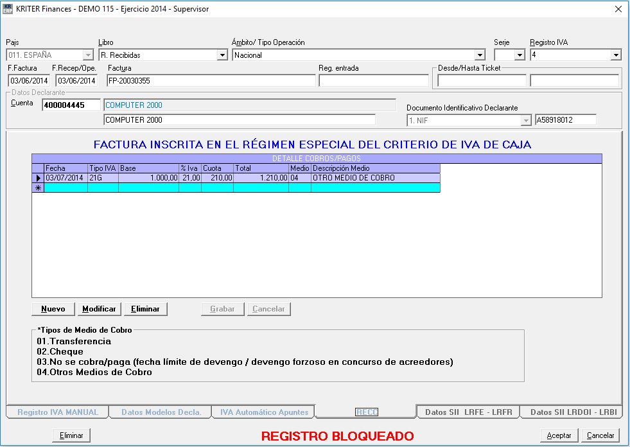Click the bottom-left Eliminar button
The height and width of the screenshot is (447, 630).
tap(71, 435)
